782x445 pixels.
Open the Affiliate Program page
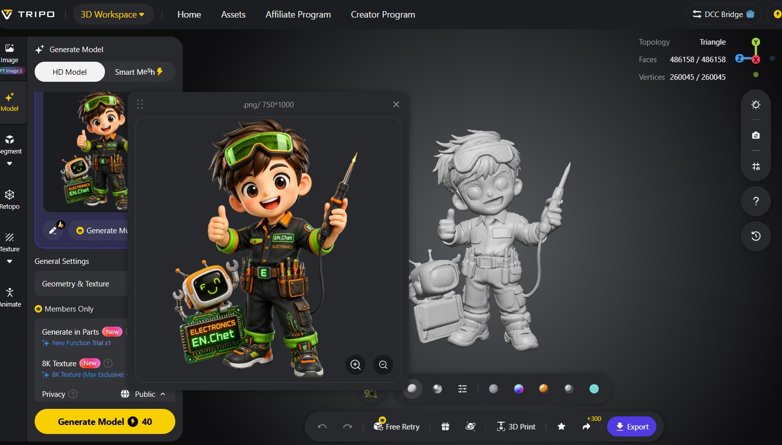pyautogui.click(x=298, y=15)
